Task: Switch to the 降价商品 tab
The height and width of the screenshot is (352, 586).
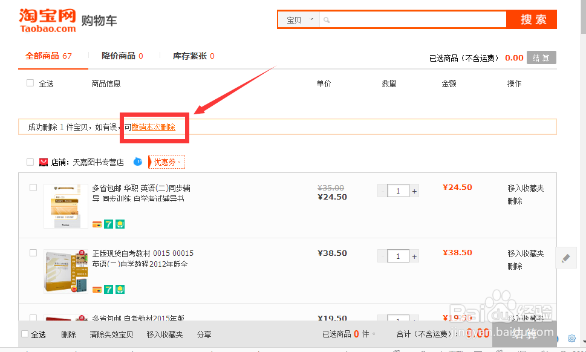Action: pyautogui.click(x=118, y=54)
